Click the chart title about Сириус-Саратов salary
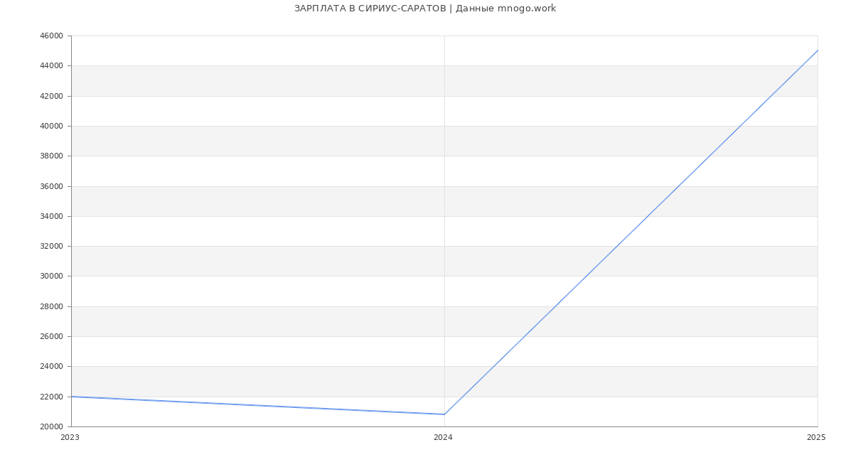 425,9
